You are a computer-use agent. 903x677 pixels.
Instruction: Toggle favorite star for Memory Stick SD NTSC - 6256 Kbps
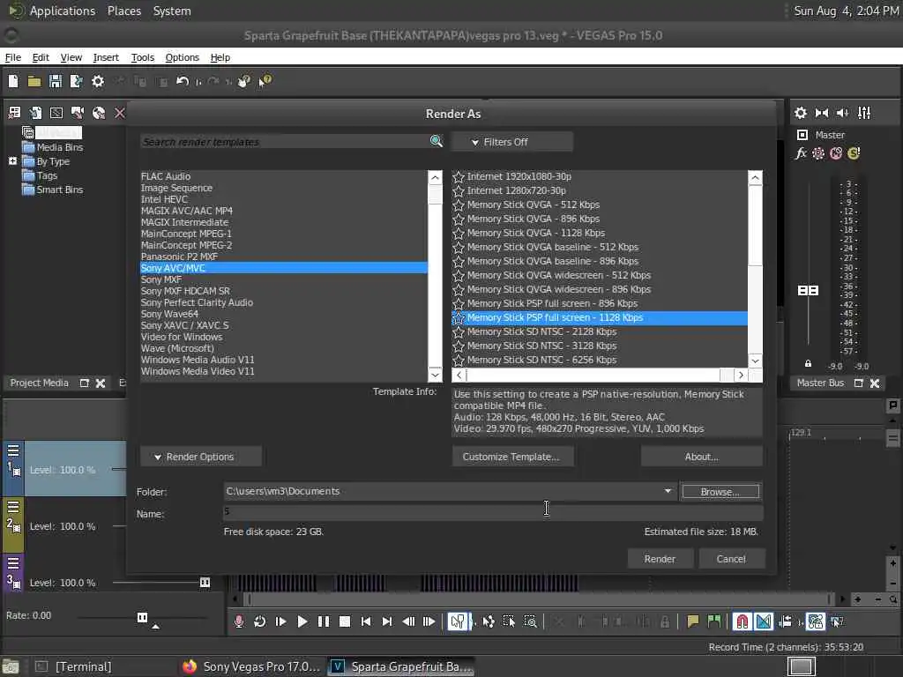tap(459, 361)
